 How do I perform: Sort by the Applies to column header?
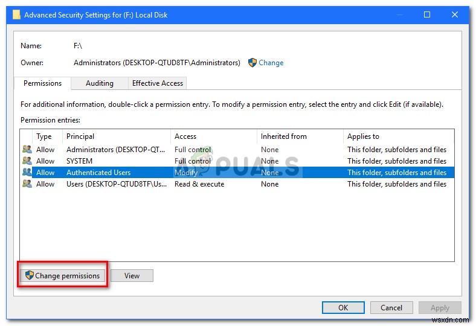pyautogui.click(x=399, y=136)
